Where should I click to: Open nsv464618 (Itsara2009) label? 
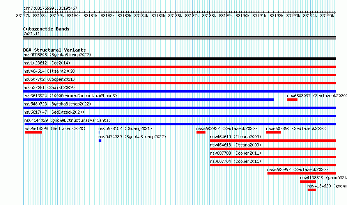click(x=235, y=145)
